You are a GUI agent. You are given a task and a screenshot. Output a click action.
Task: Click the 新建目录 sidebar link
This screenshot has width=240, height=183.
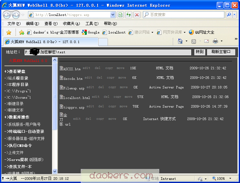tap(14, 104)
